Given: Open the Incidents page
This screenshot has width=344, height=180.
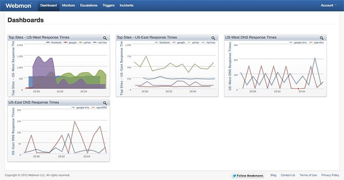Looking at the screenshot, I should click(126, 5).
